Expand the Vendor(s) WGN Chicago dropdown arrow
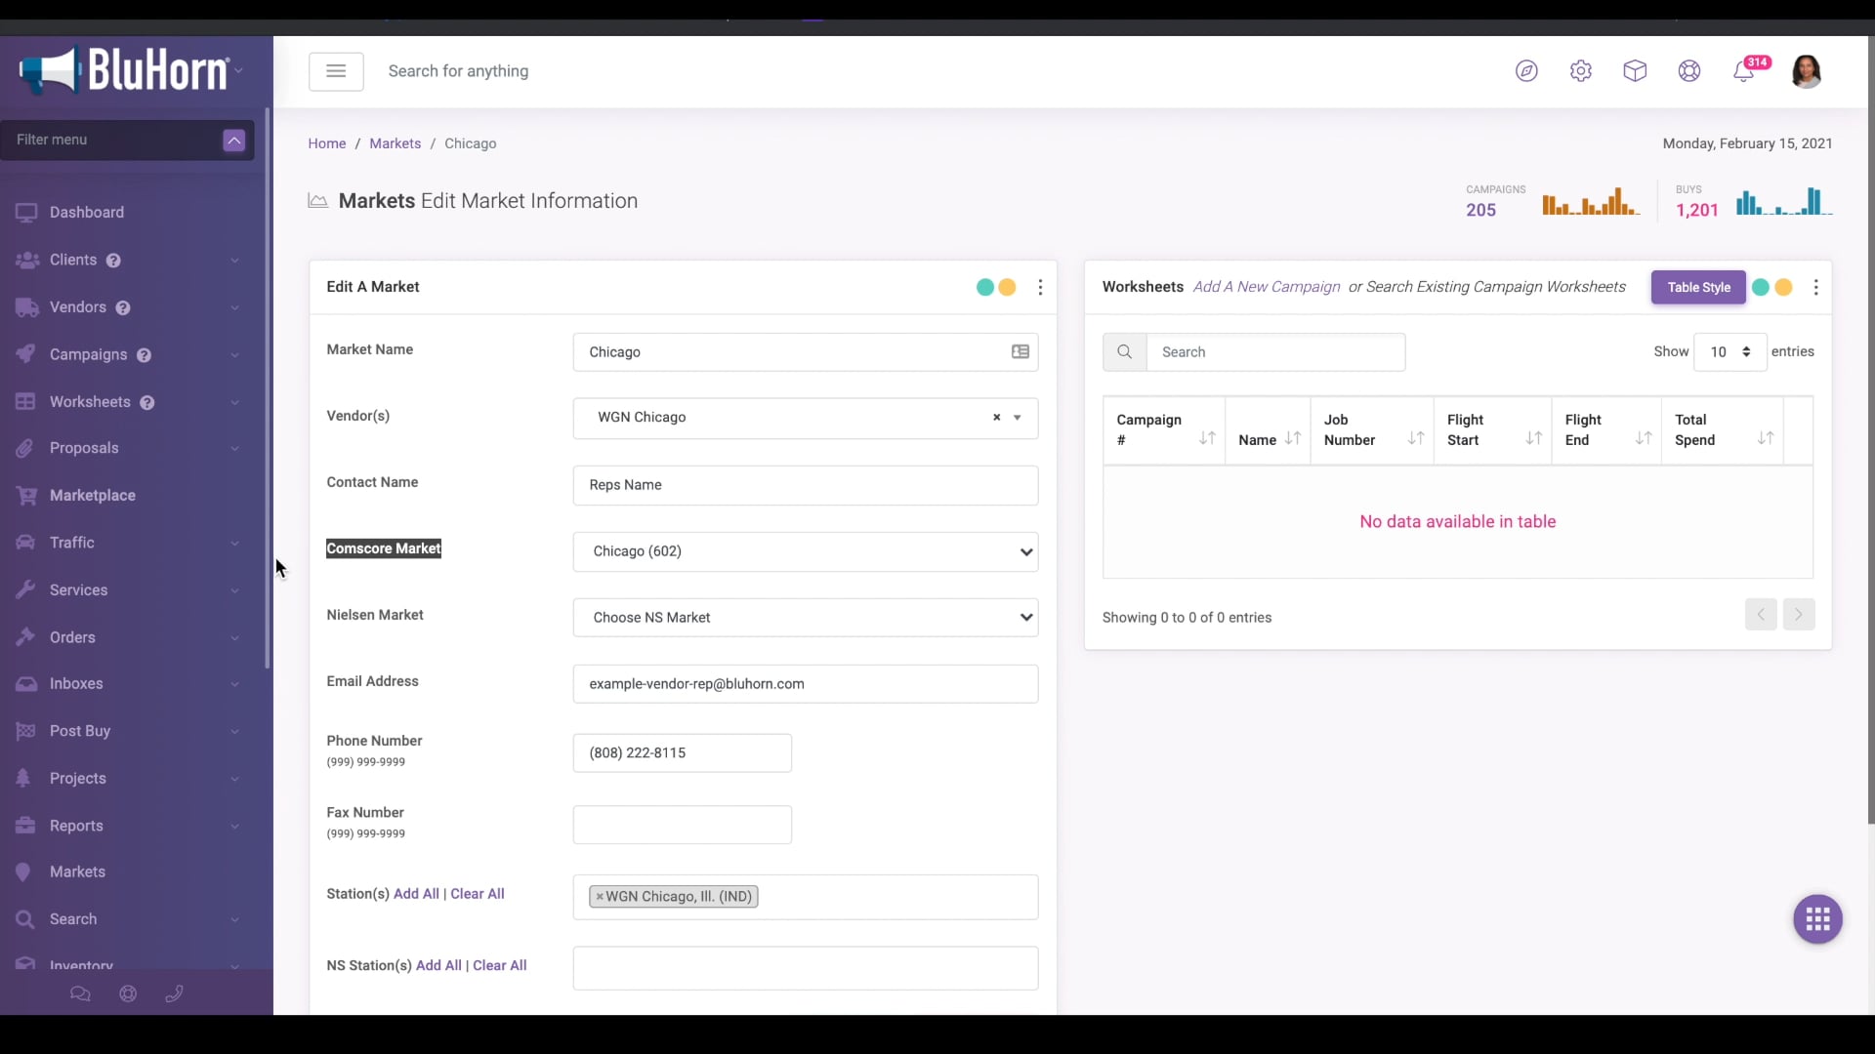1875x1054 pixels. [x=1018, y=418]
